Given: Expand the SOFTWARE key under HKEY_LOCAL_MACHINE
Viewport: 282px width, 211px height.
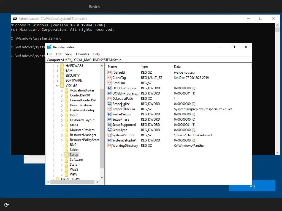Looking at the screenshot, I should point(57,81).
